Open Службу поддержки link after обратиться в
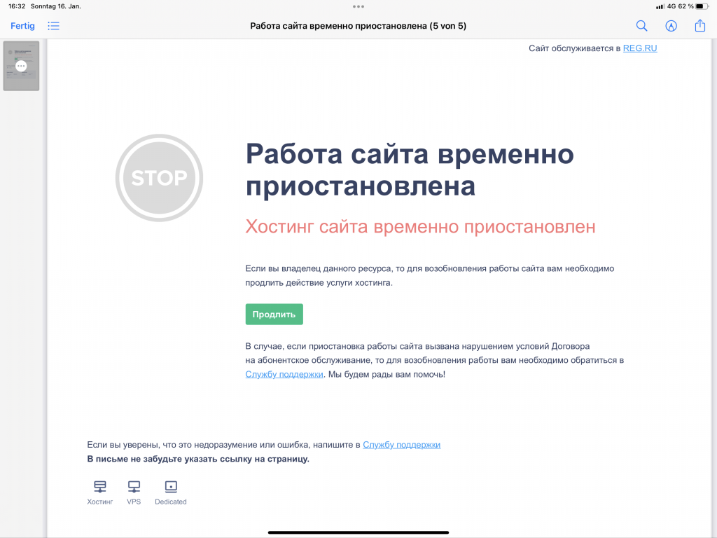 click(284, 375)
